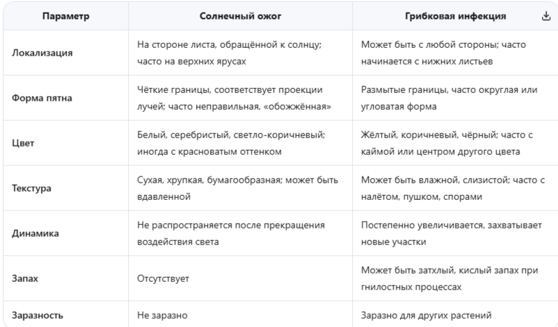Click the Грибковая инфекция column header

point(455,16)
